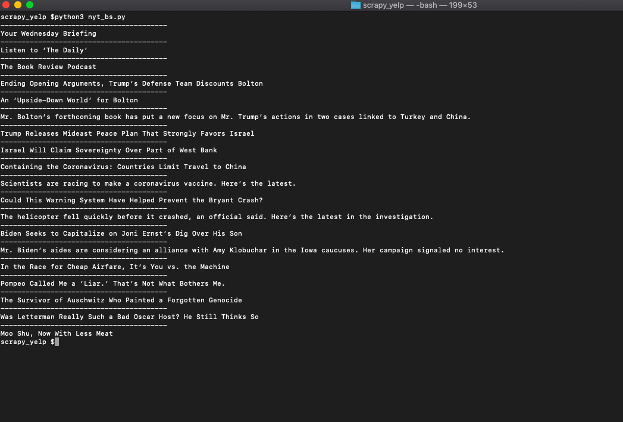Viewport: 623px width, 422px height.
Task: Select 'An 'Upside-Down World' for Bolton' line
Action: [x=69, y=100]
